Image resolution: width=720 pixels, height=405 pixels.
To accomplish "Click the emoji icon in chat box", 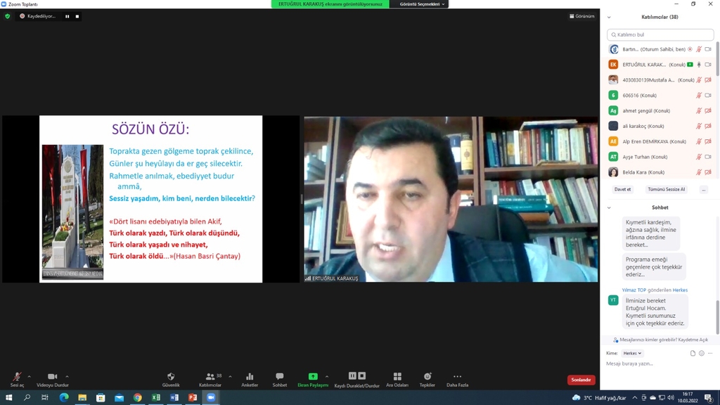I will 702,353.
